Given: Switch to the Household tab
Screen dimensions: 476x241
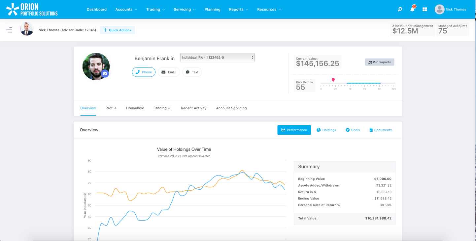Looking at the screenshot, I should [x=135, y=108].
